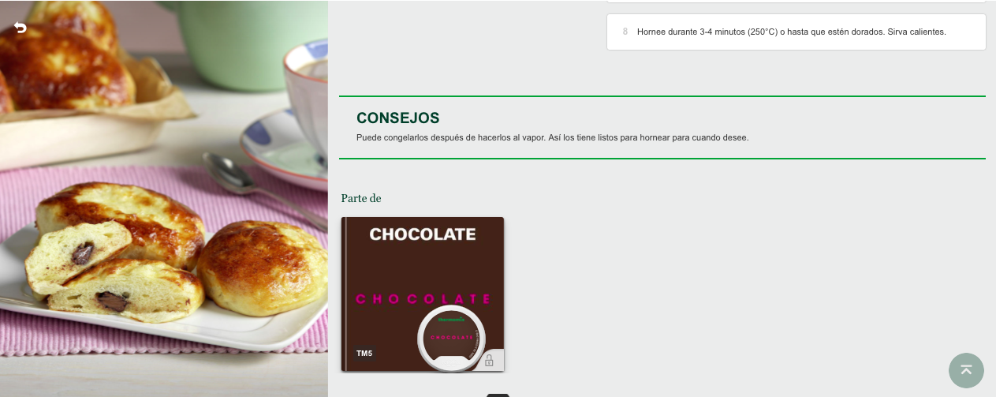Click the TM5 badge on the cover
996x397 pixels.
pos(364,354)
